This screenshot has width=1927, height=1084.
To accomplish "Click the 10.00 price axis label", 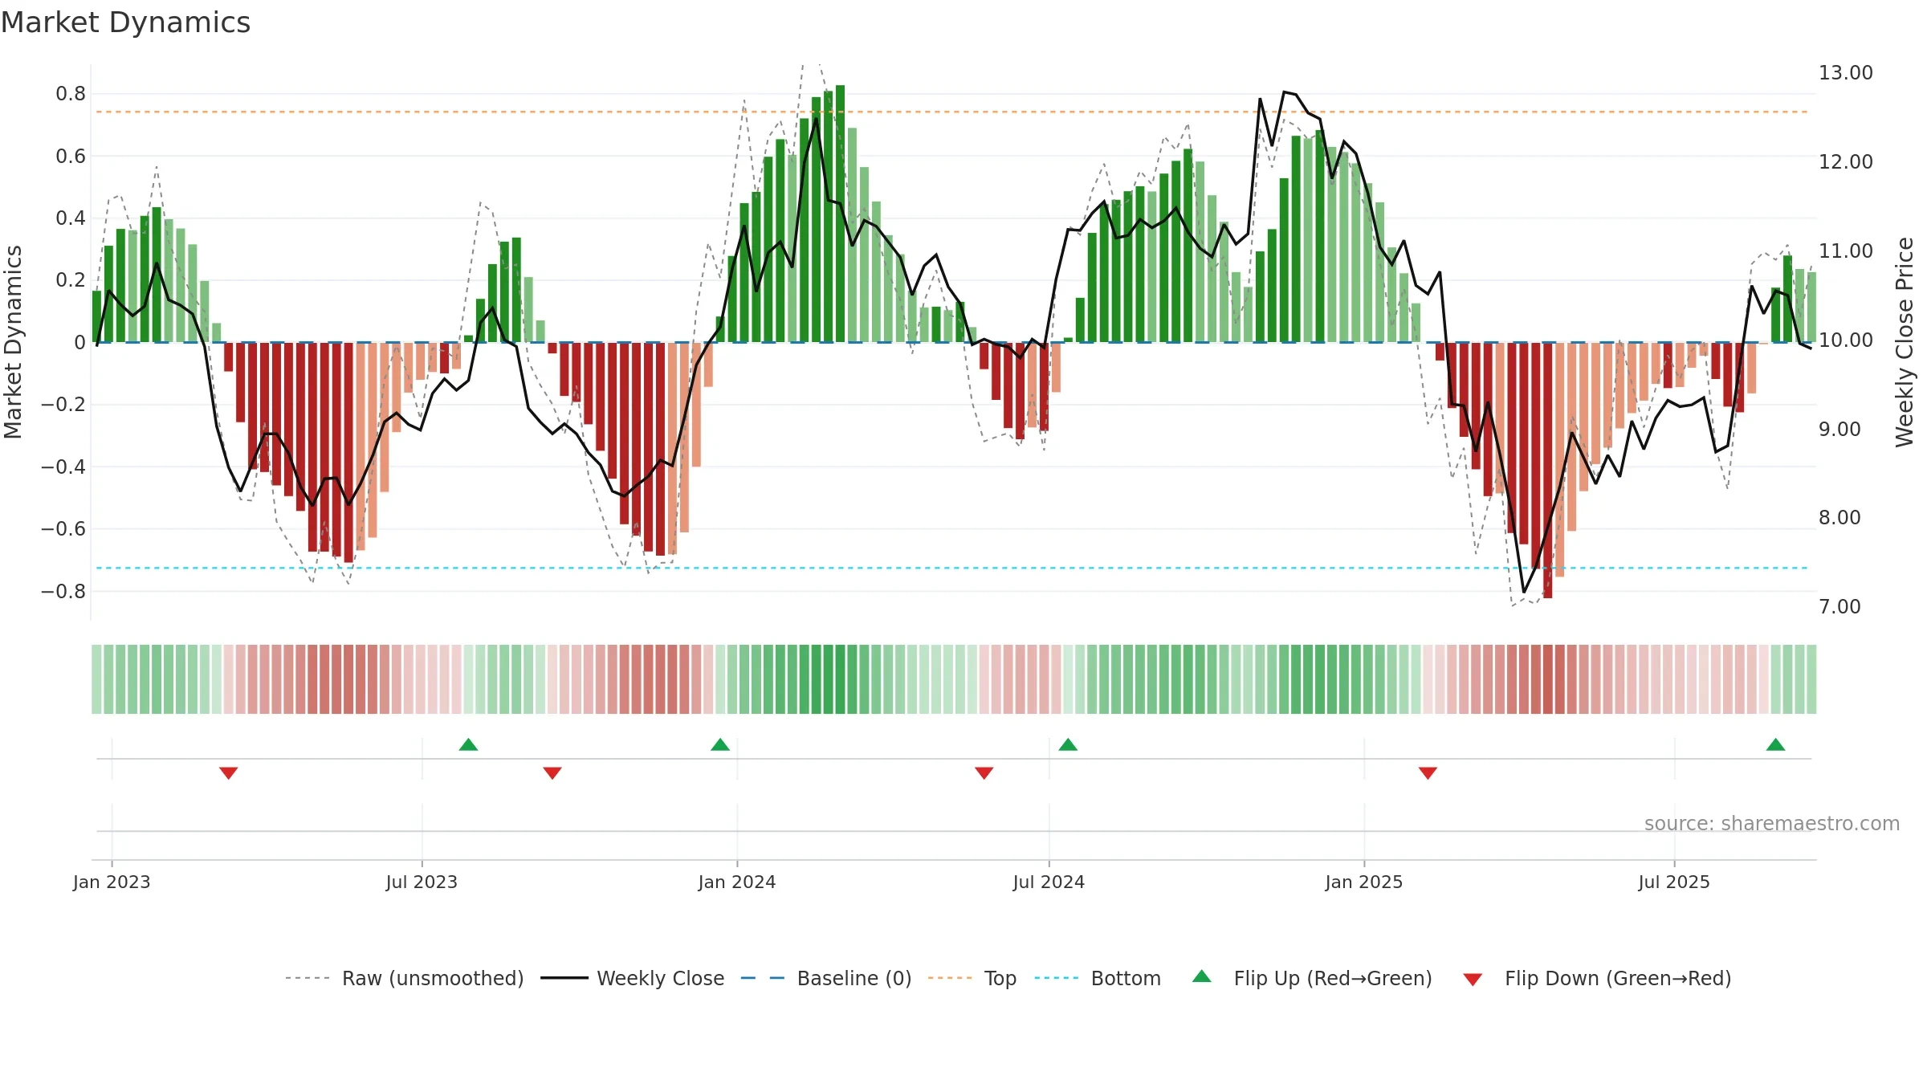I will [1846, 340].
